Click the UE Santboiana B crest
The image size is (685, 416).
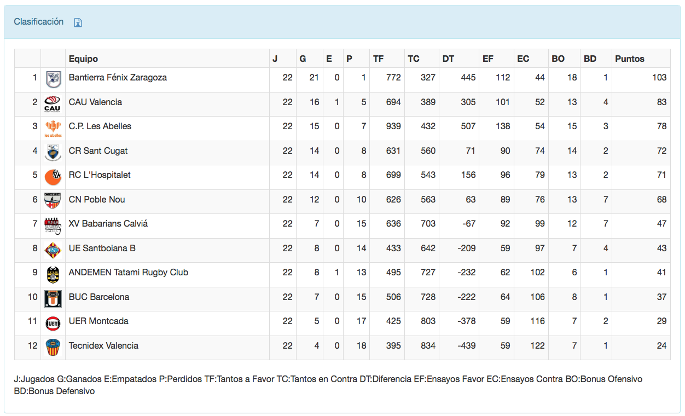(53, 249)
